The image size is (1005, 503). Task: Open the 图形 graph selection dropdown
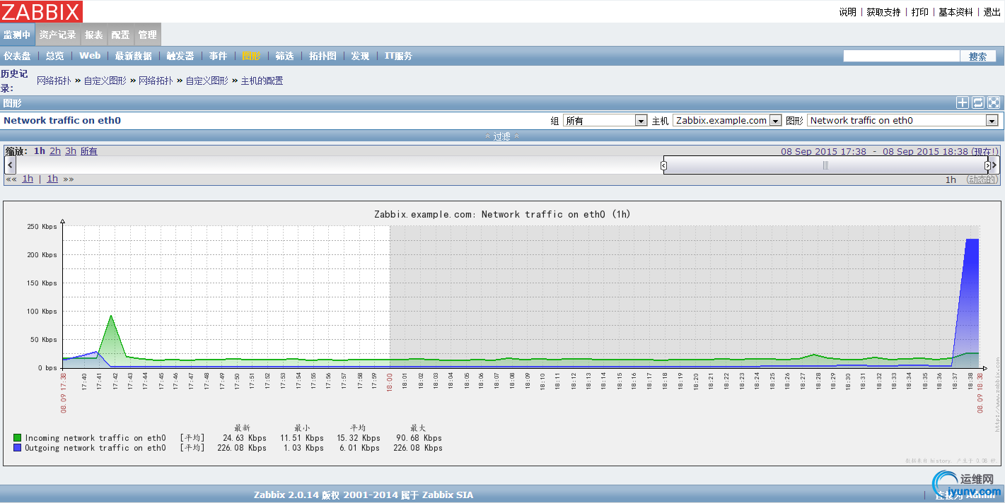coord(902,121)
